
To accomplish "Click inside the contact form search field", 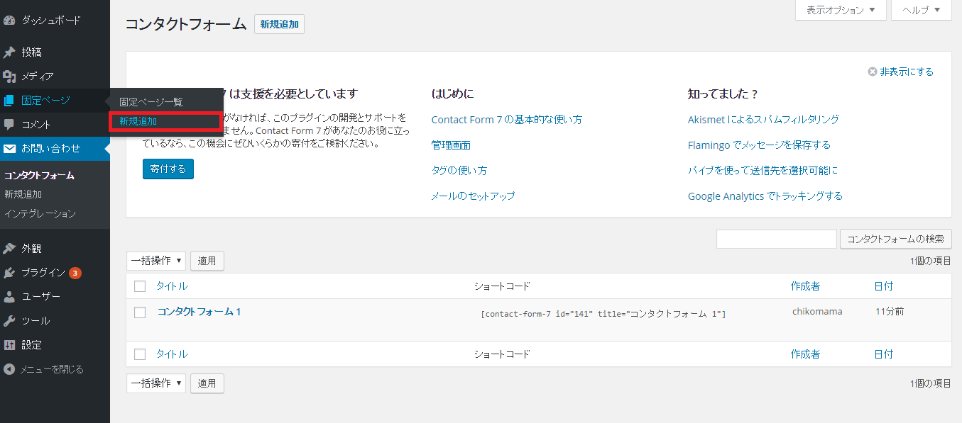I will point(776,239).
